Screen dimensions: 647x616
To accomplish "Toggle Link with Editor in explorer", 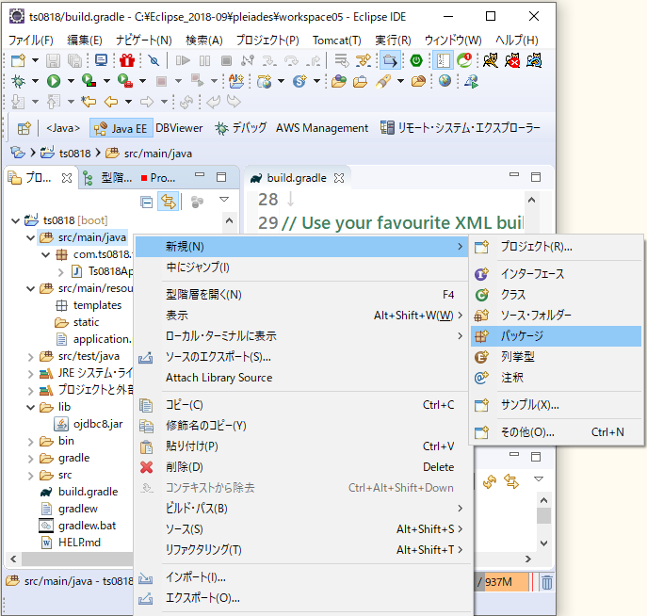I will [x=169, y=202].
